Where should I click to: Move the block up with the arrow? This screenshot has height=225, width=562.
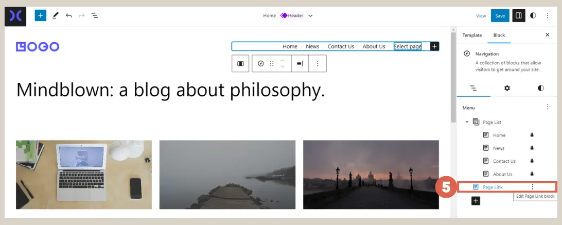pos(283,60)
